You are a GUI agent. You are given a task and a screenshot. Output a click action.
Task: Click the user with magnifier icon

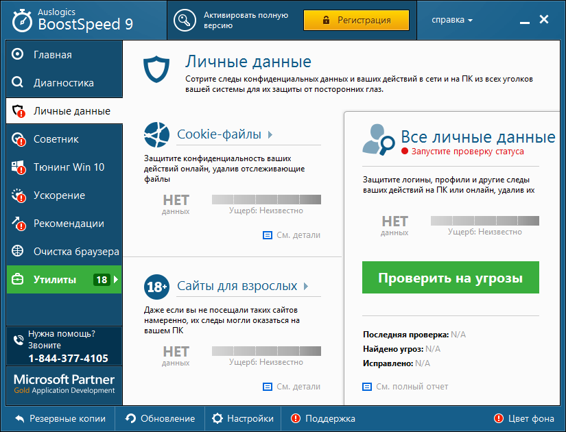pos(379,140)
